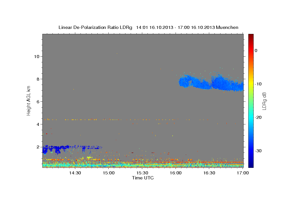The height and width of the screenshot is (201, 301).
Task: Click the 15:00 time tick label
Action: [109, 173]
